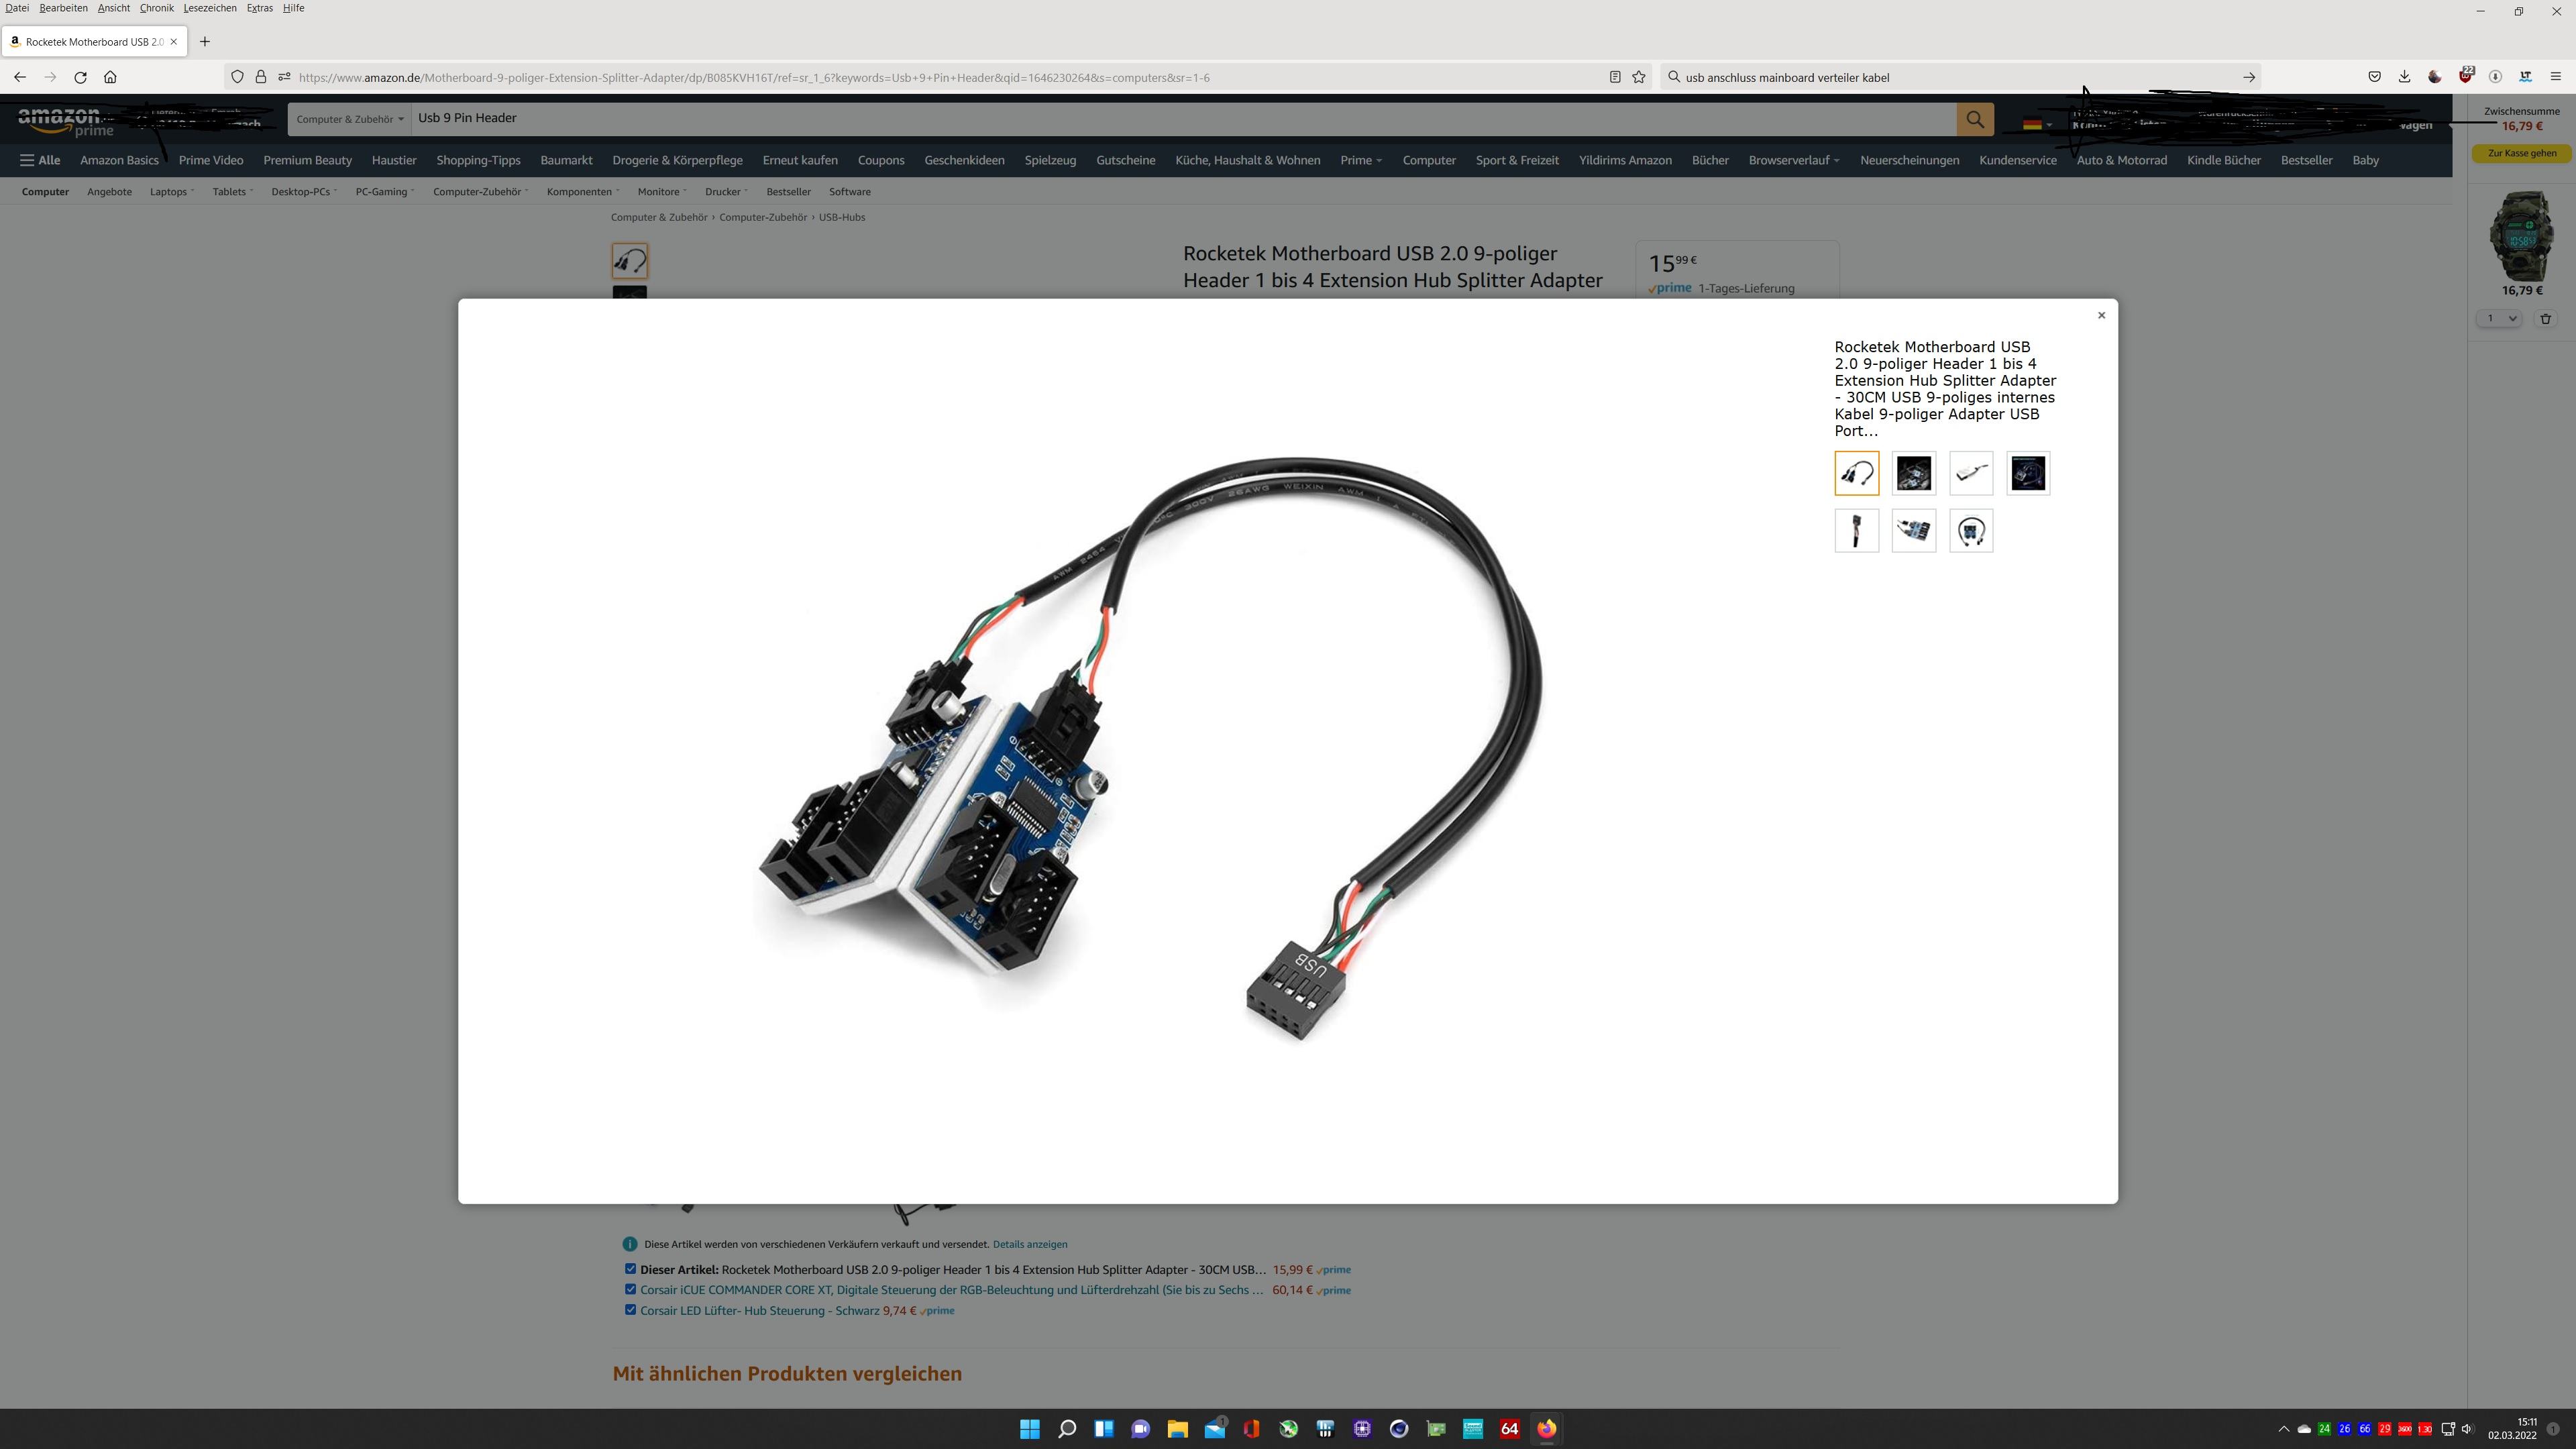Go back with browser back arrow
Screen dimensions: 2576x1449
(x=20, y=77)
